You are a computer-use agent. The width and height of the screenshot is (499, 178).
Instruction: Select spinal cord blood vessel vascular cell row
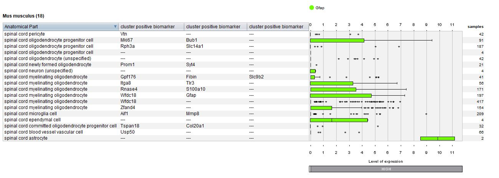click(x=156, y=132)
